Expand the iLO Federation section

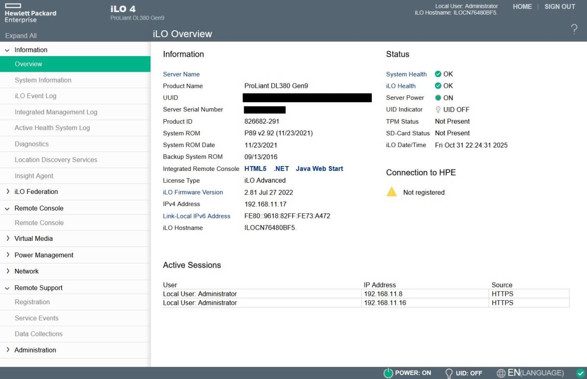[x=7, y=192]
